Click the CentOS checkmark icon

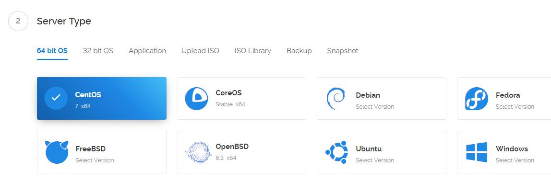pyautogui.click(x=56, y=98)
